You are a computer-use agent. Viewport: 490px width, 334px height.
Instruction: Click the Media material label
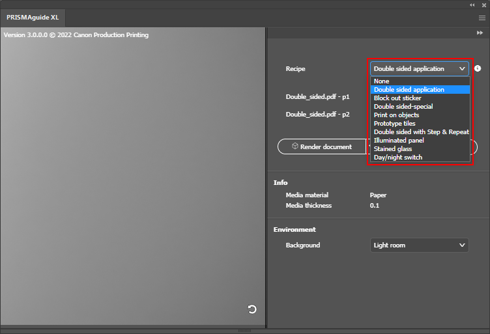[307, 195]
